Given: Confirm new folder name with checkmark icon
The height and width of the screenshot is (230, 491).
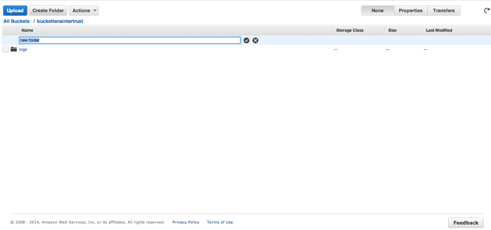Looking at the screenshot, I should tap(246, 40).
